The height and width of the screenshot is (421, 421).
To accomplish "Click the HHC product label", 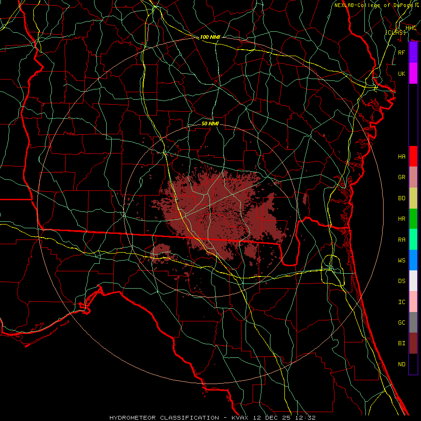I will pyautogui.click(x=411, y=28).
